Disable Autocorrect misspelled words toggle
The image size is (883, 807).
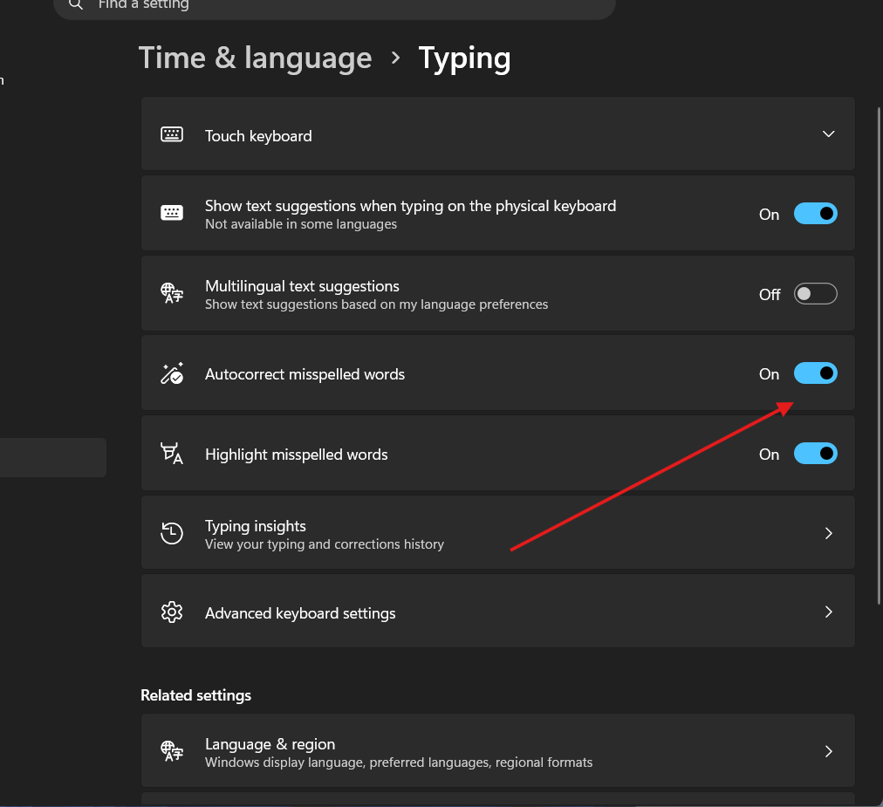816,373
